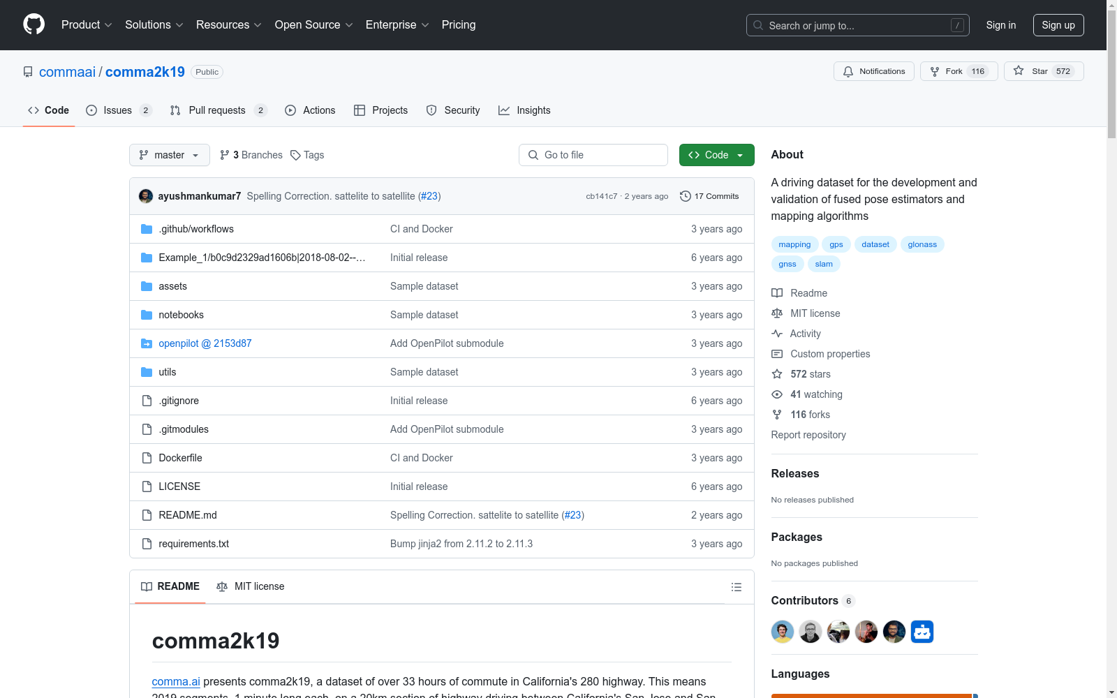Click the commaai owner link
1117x698 pixels.
(67, 72)
